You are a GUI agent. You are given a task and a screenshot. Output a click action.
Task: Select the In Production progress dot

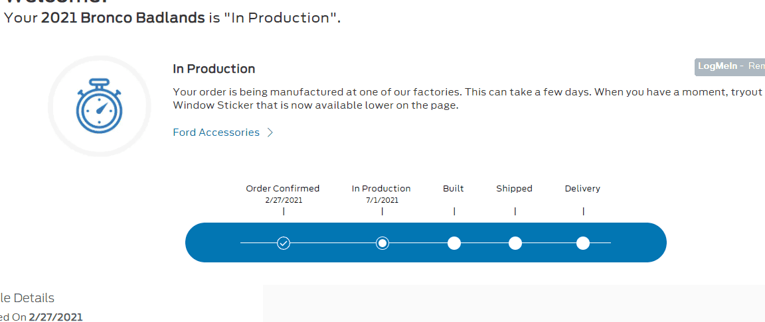pyautogui.click(x=382, y=242)
